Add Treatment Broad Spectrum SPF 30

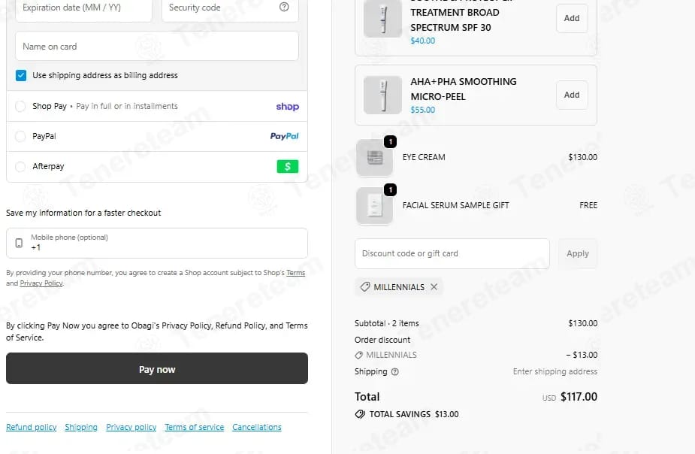(572, 18)
